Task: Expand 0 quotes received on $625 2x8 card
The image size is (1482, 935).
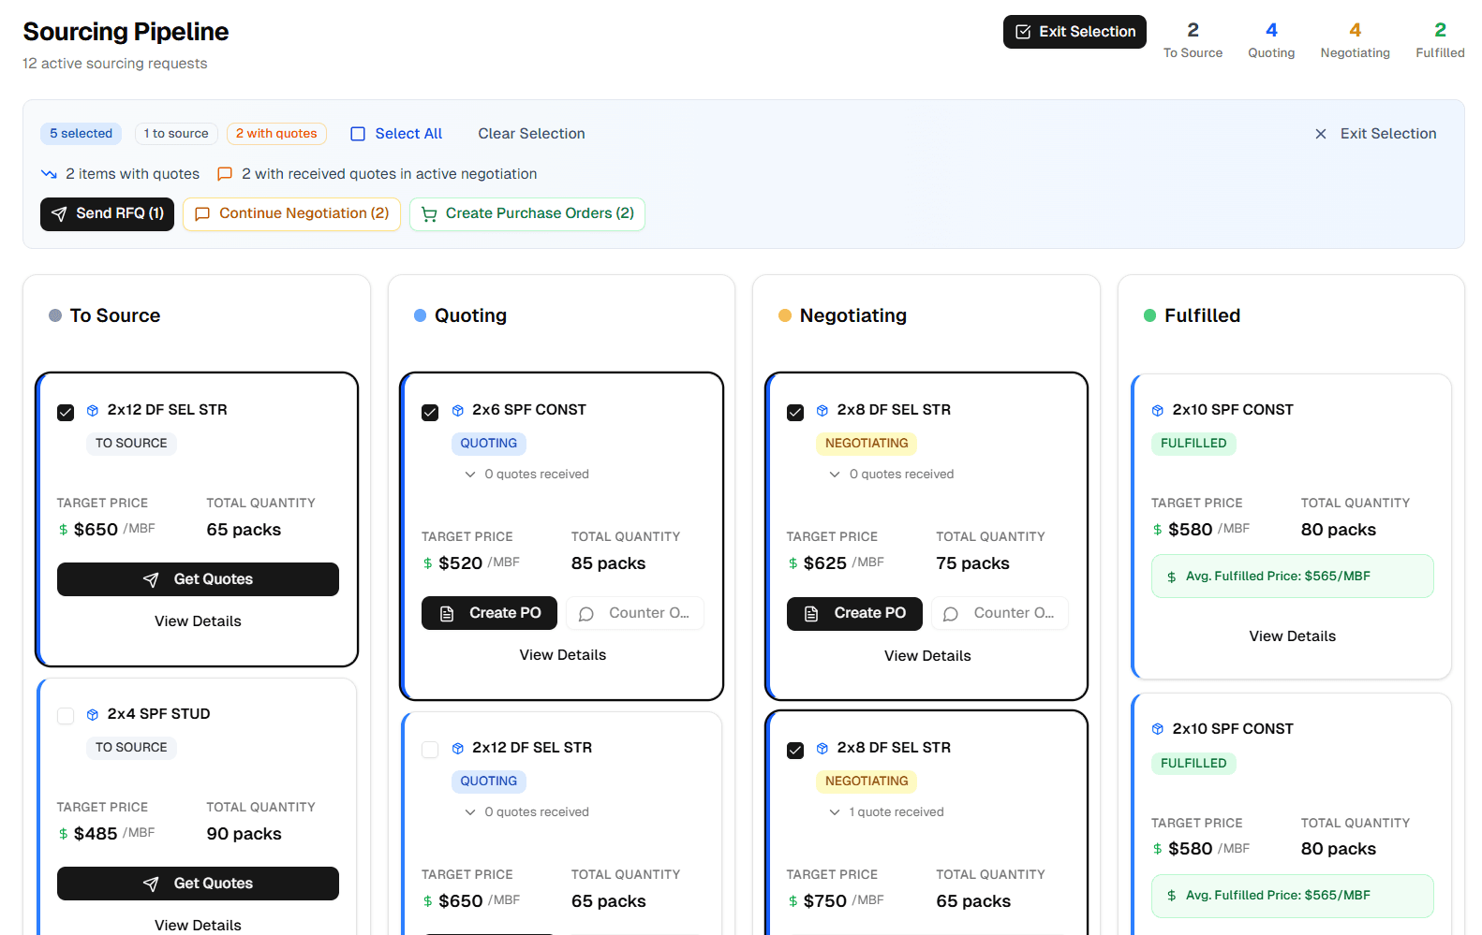Action: point(891,475)
